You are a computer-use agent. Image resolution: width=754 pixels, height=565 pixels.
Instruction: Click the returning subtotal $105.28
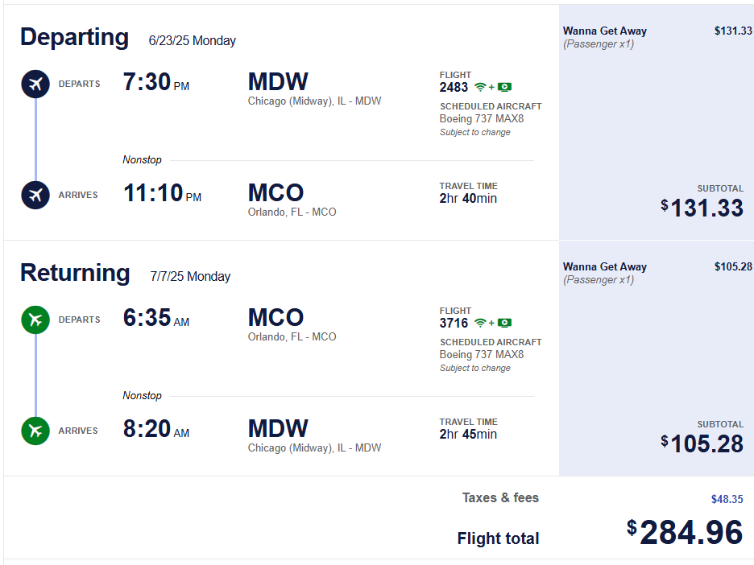pos(702,443)
